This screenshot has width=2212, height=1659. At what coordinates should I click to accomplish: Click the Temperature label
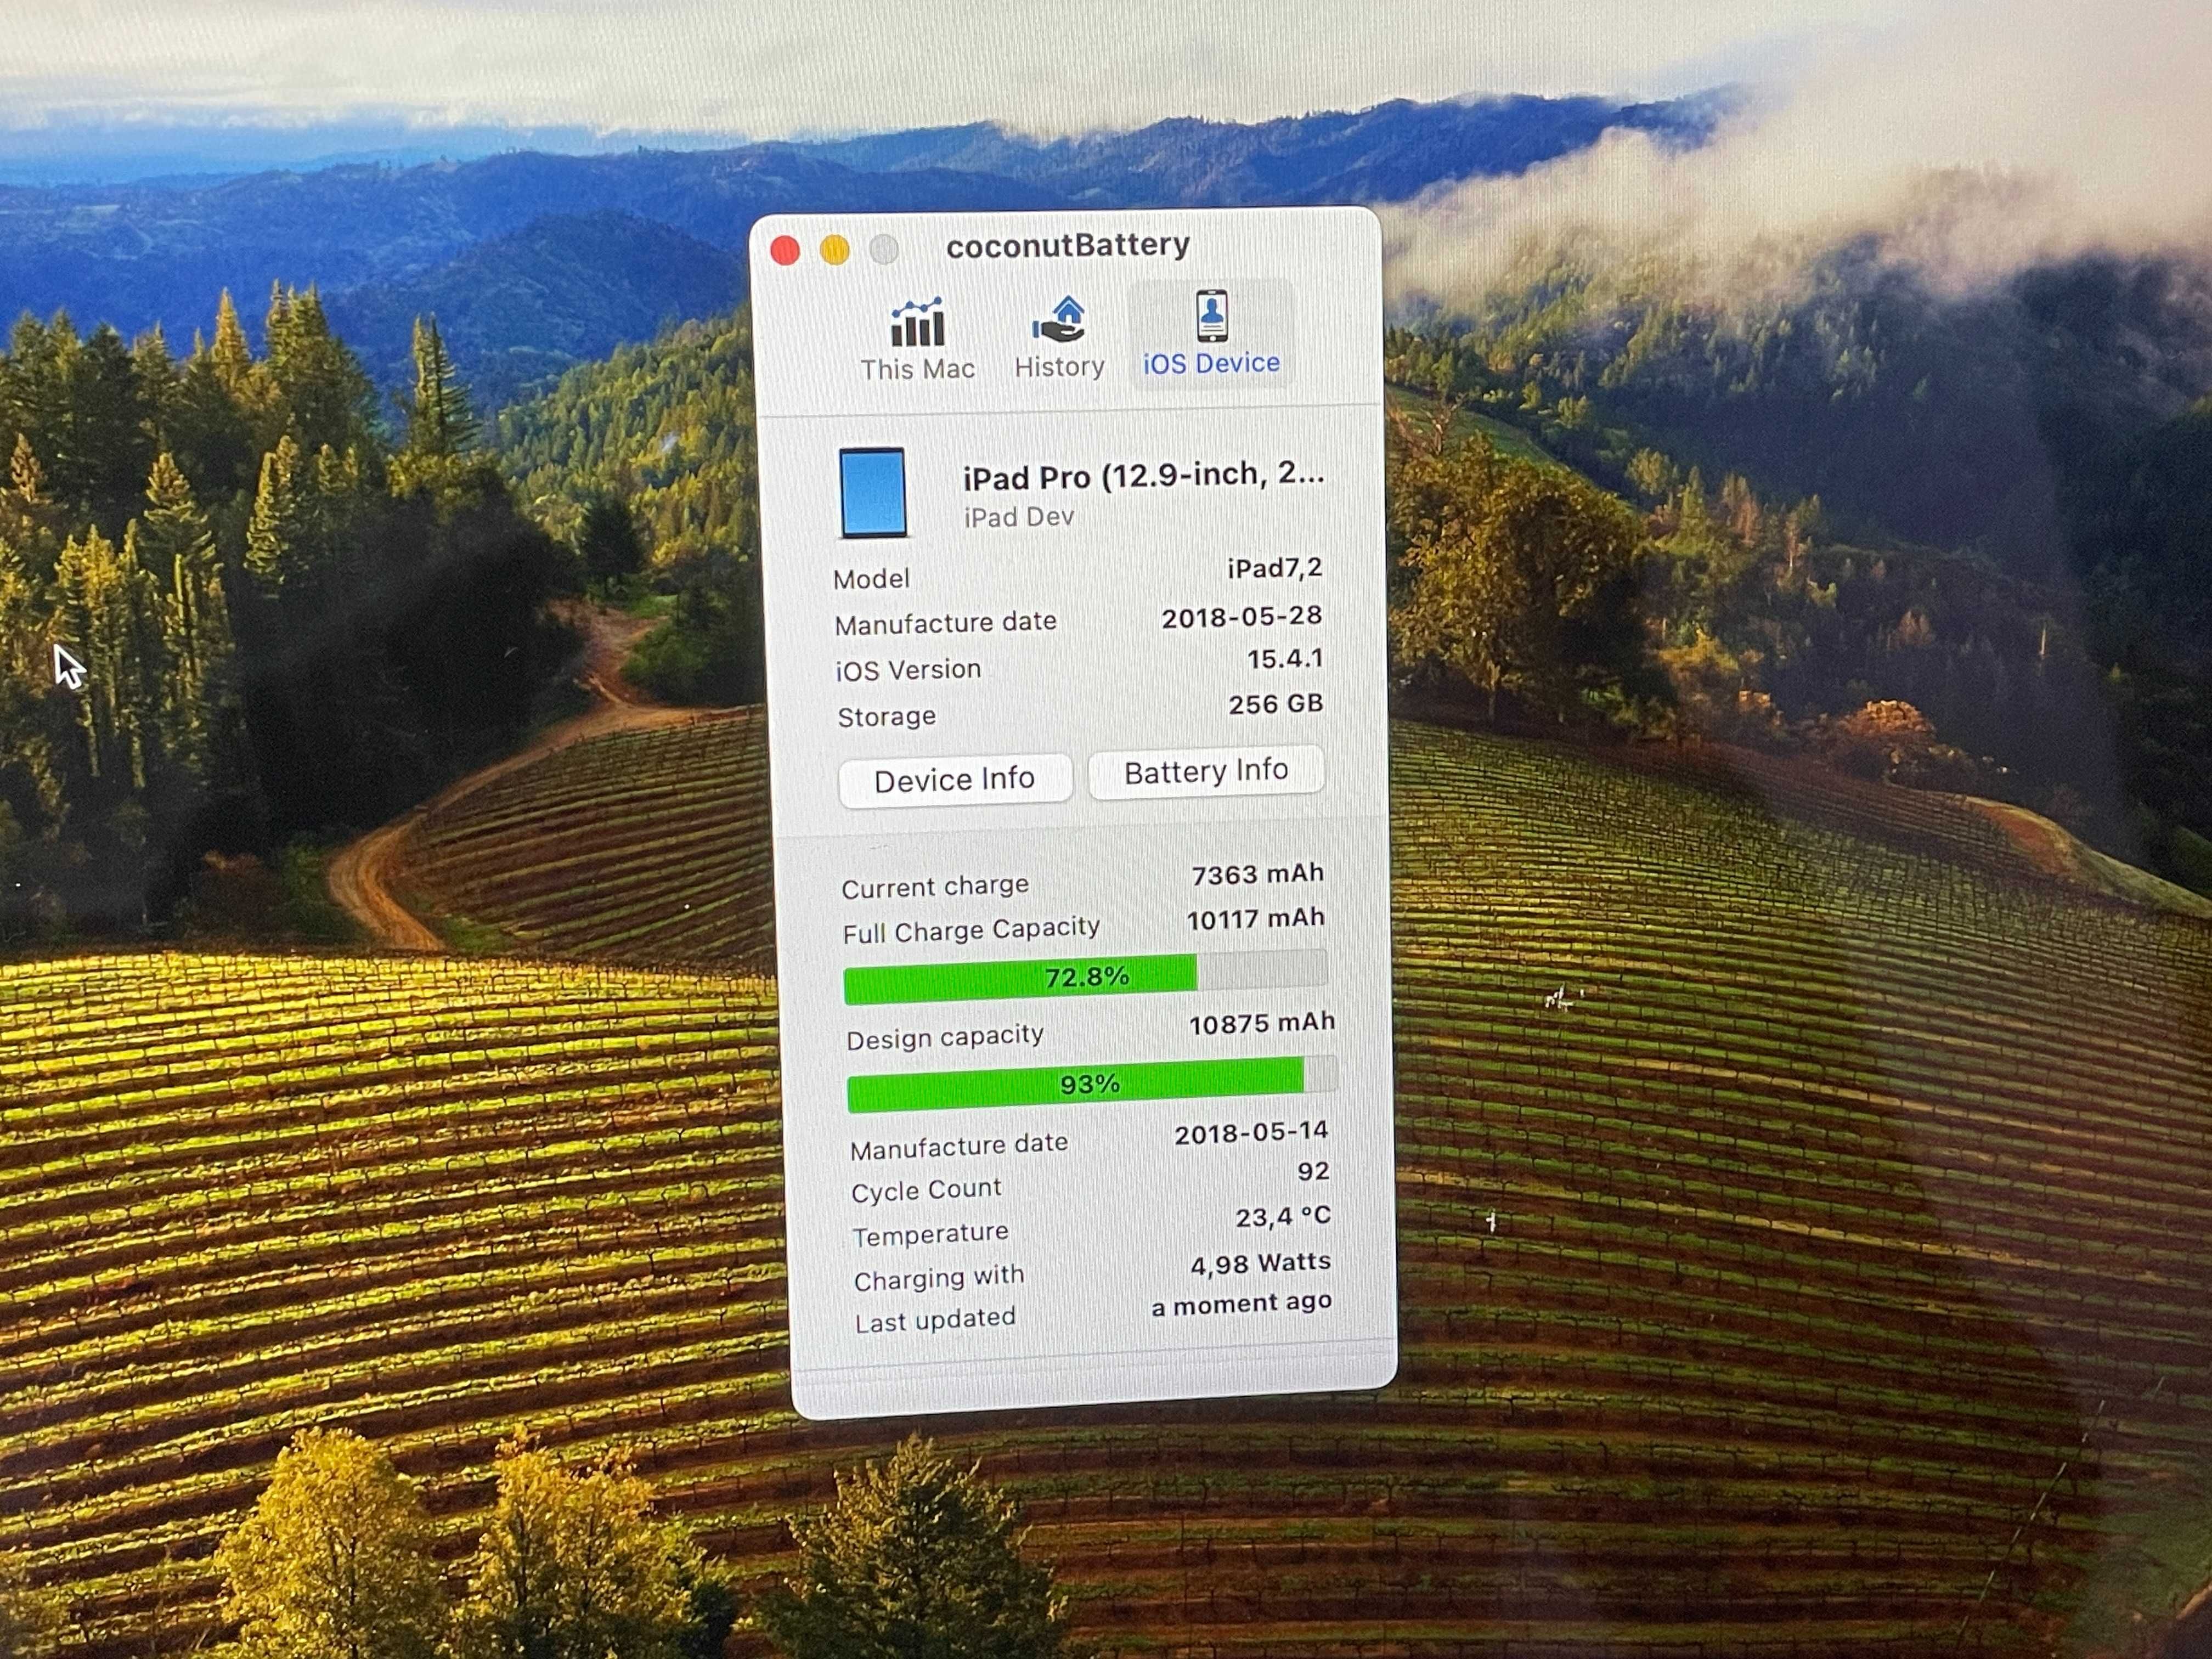tap(930, 1235)
